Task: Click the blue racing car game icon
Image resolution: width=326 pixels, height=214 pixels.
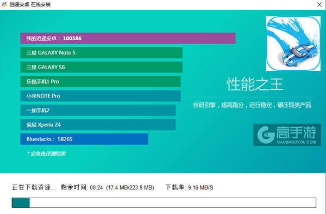Action: [293, 44]
